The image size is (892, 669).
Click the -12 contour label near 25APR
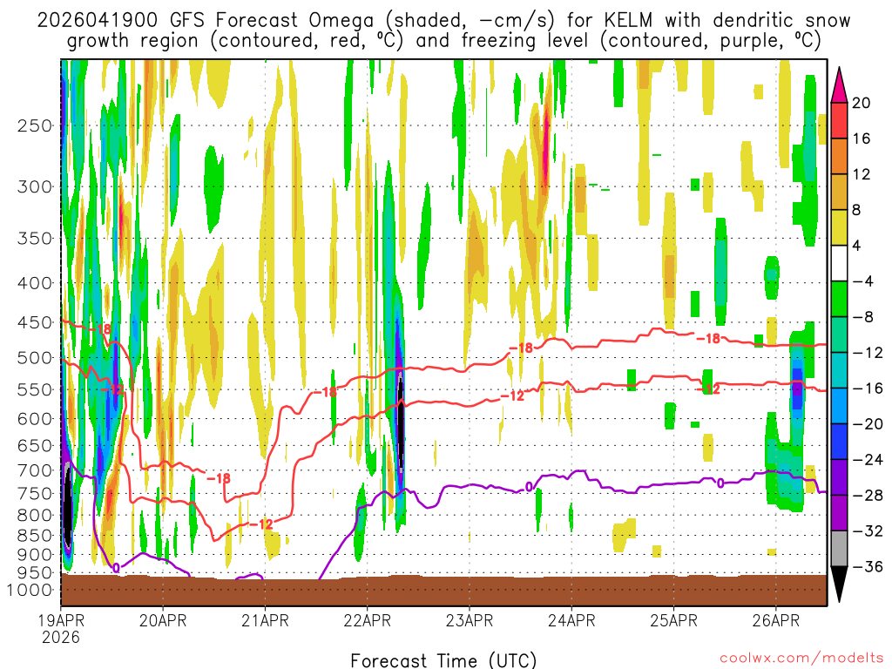[708, 389]
